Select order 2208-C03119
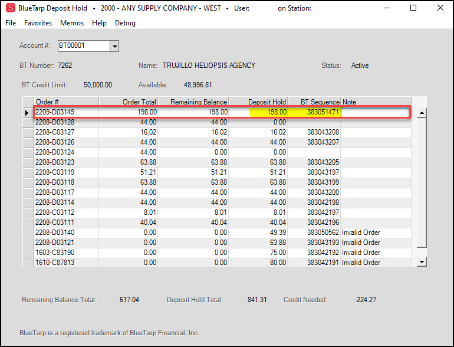 66,172
